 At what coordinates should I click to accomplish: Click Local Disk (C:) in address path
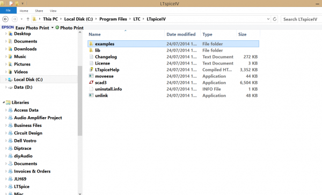tap(78, 19)
